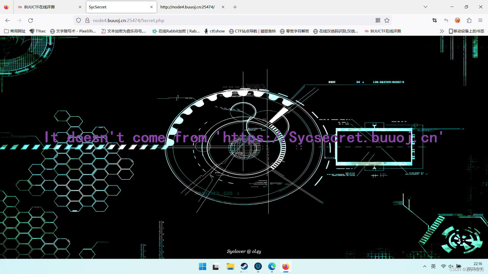Show more bookmarks overflow chevron
488x274 pixels.
tap(442, 31)
